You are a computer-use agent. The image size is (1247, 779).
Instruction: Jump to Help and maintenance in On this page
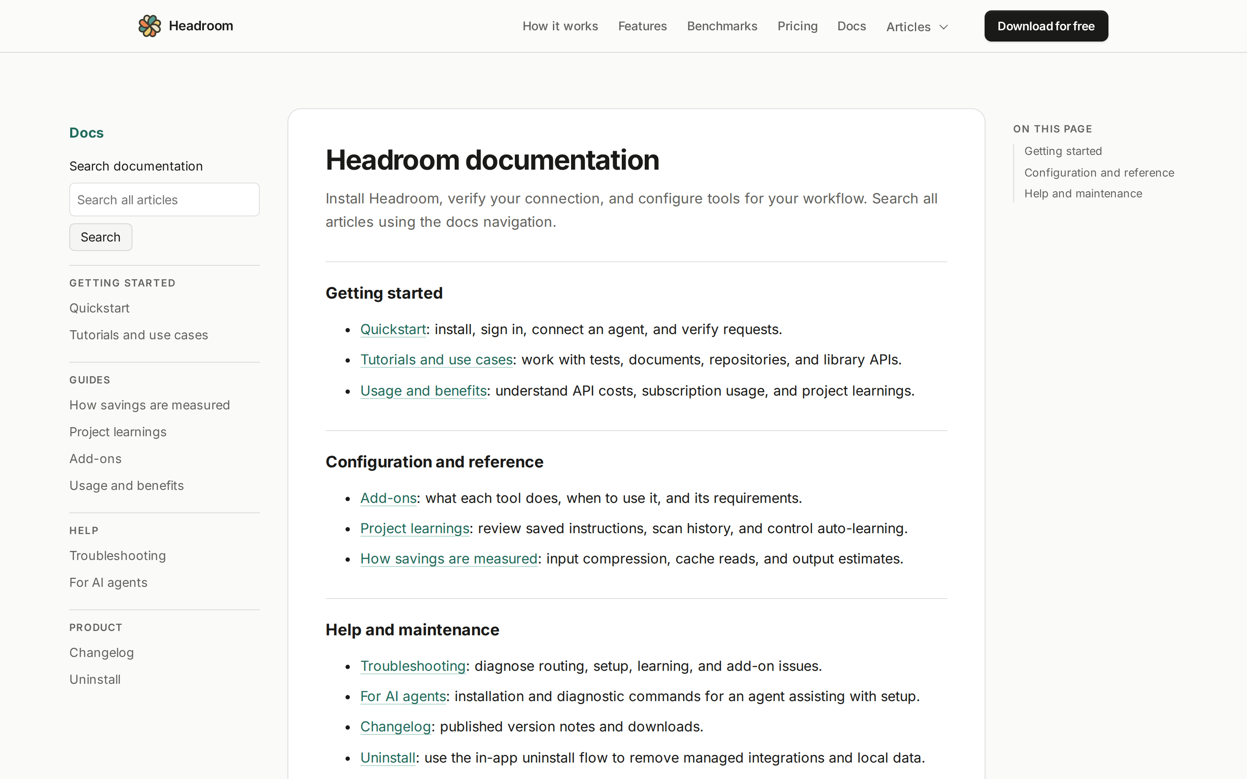1083,194
